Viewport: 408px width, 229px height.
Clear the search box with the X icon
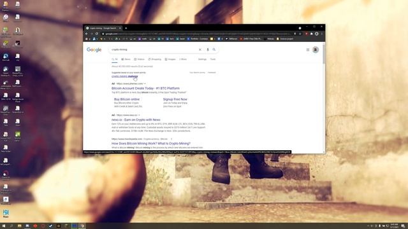pos(200,50)
